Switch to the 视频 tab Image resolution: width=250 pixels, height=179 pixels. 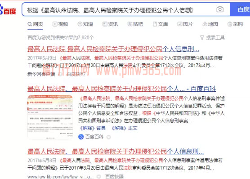coord(60,24)
